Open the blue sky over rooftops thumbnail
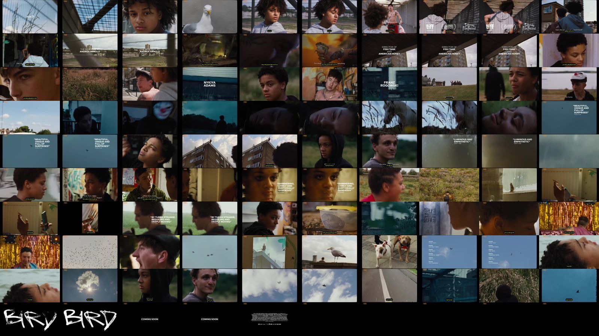The image size is (599, 336). (x=30, y=118)
